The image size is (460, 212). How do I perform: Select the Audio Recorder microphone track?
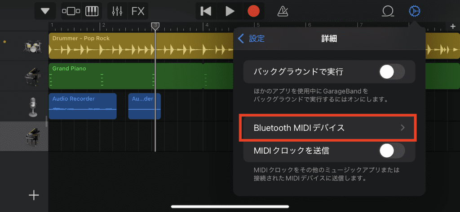(x=32, y=107)
